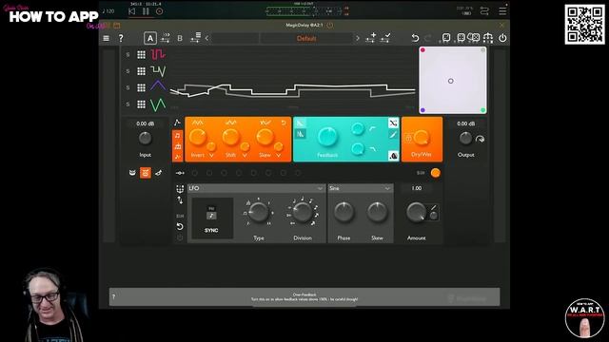Toggle the LFO power icon at bottom left
Viewport: 609px width, 342px height.
180,237
